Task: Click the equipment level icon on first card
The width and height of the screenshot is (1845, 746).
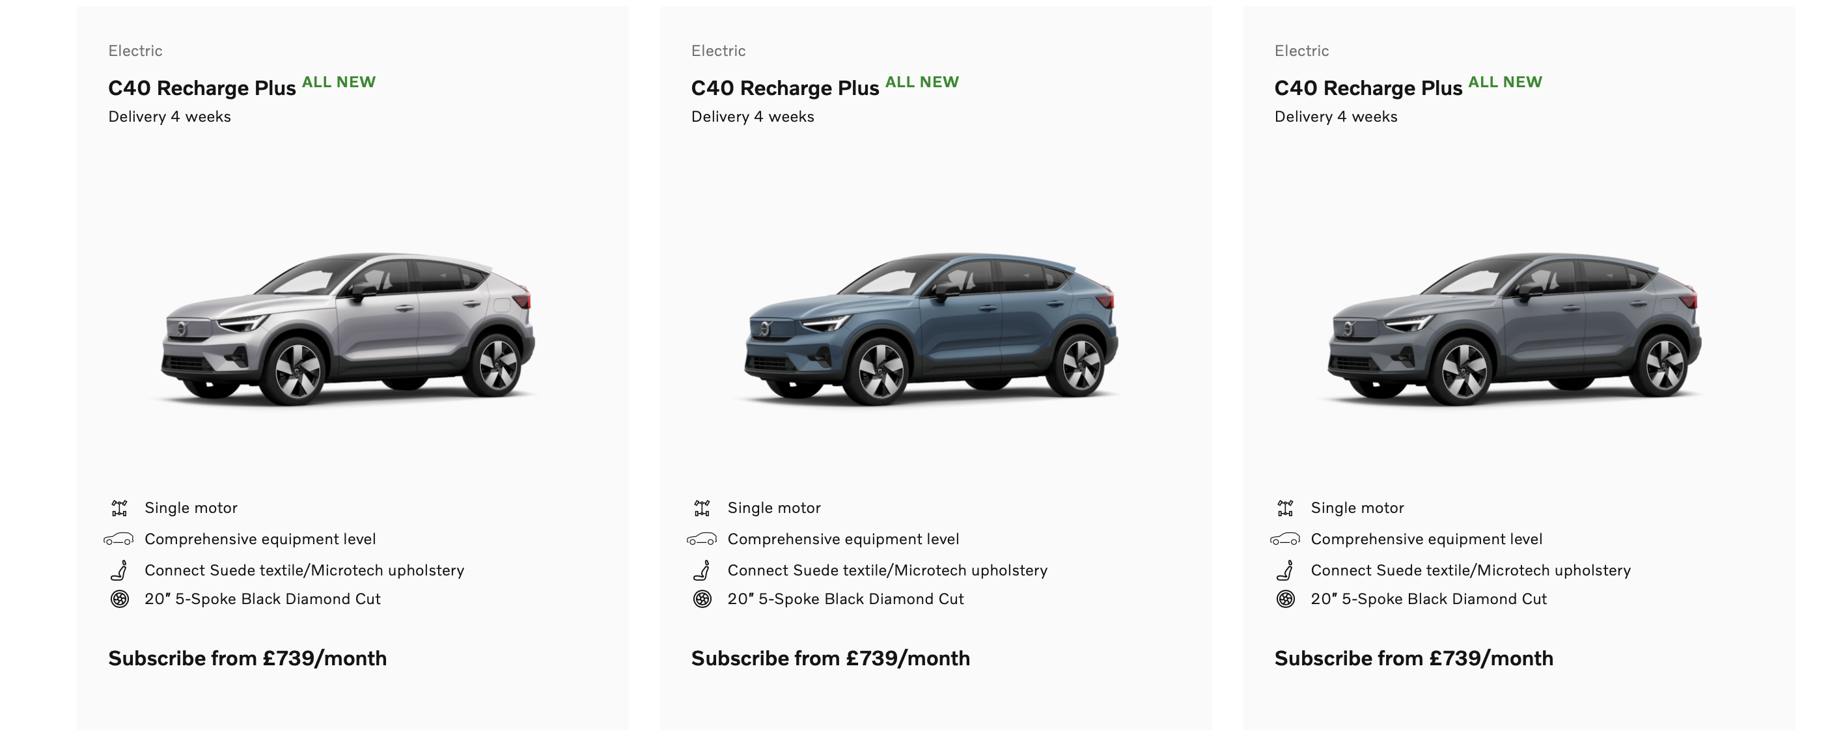Action: 120,539
